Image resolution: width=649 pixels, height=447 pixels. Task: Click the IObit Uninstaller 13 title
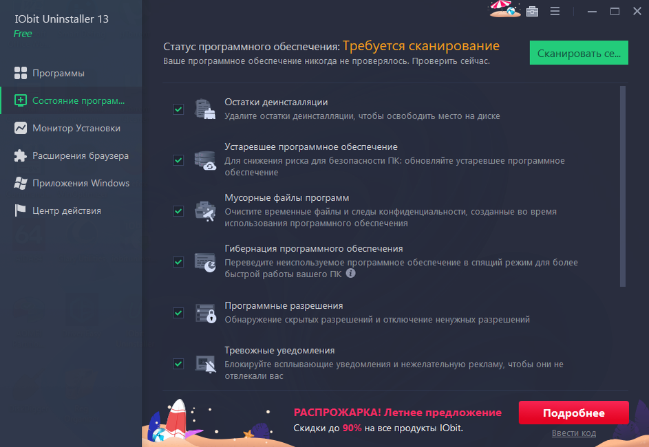tap(61, 19)
